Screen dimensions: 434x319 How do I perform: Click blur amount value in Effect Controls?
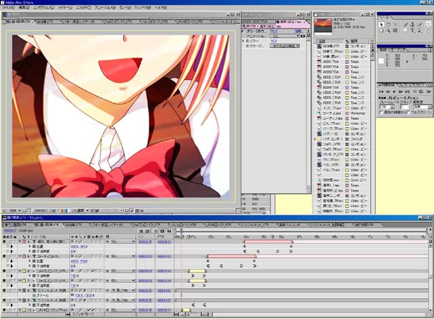pos(273,41)
